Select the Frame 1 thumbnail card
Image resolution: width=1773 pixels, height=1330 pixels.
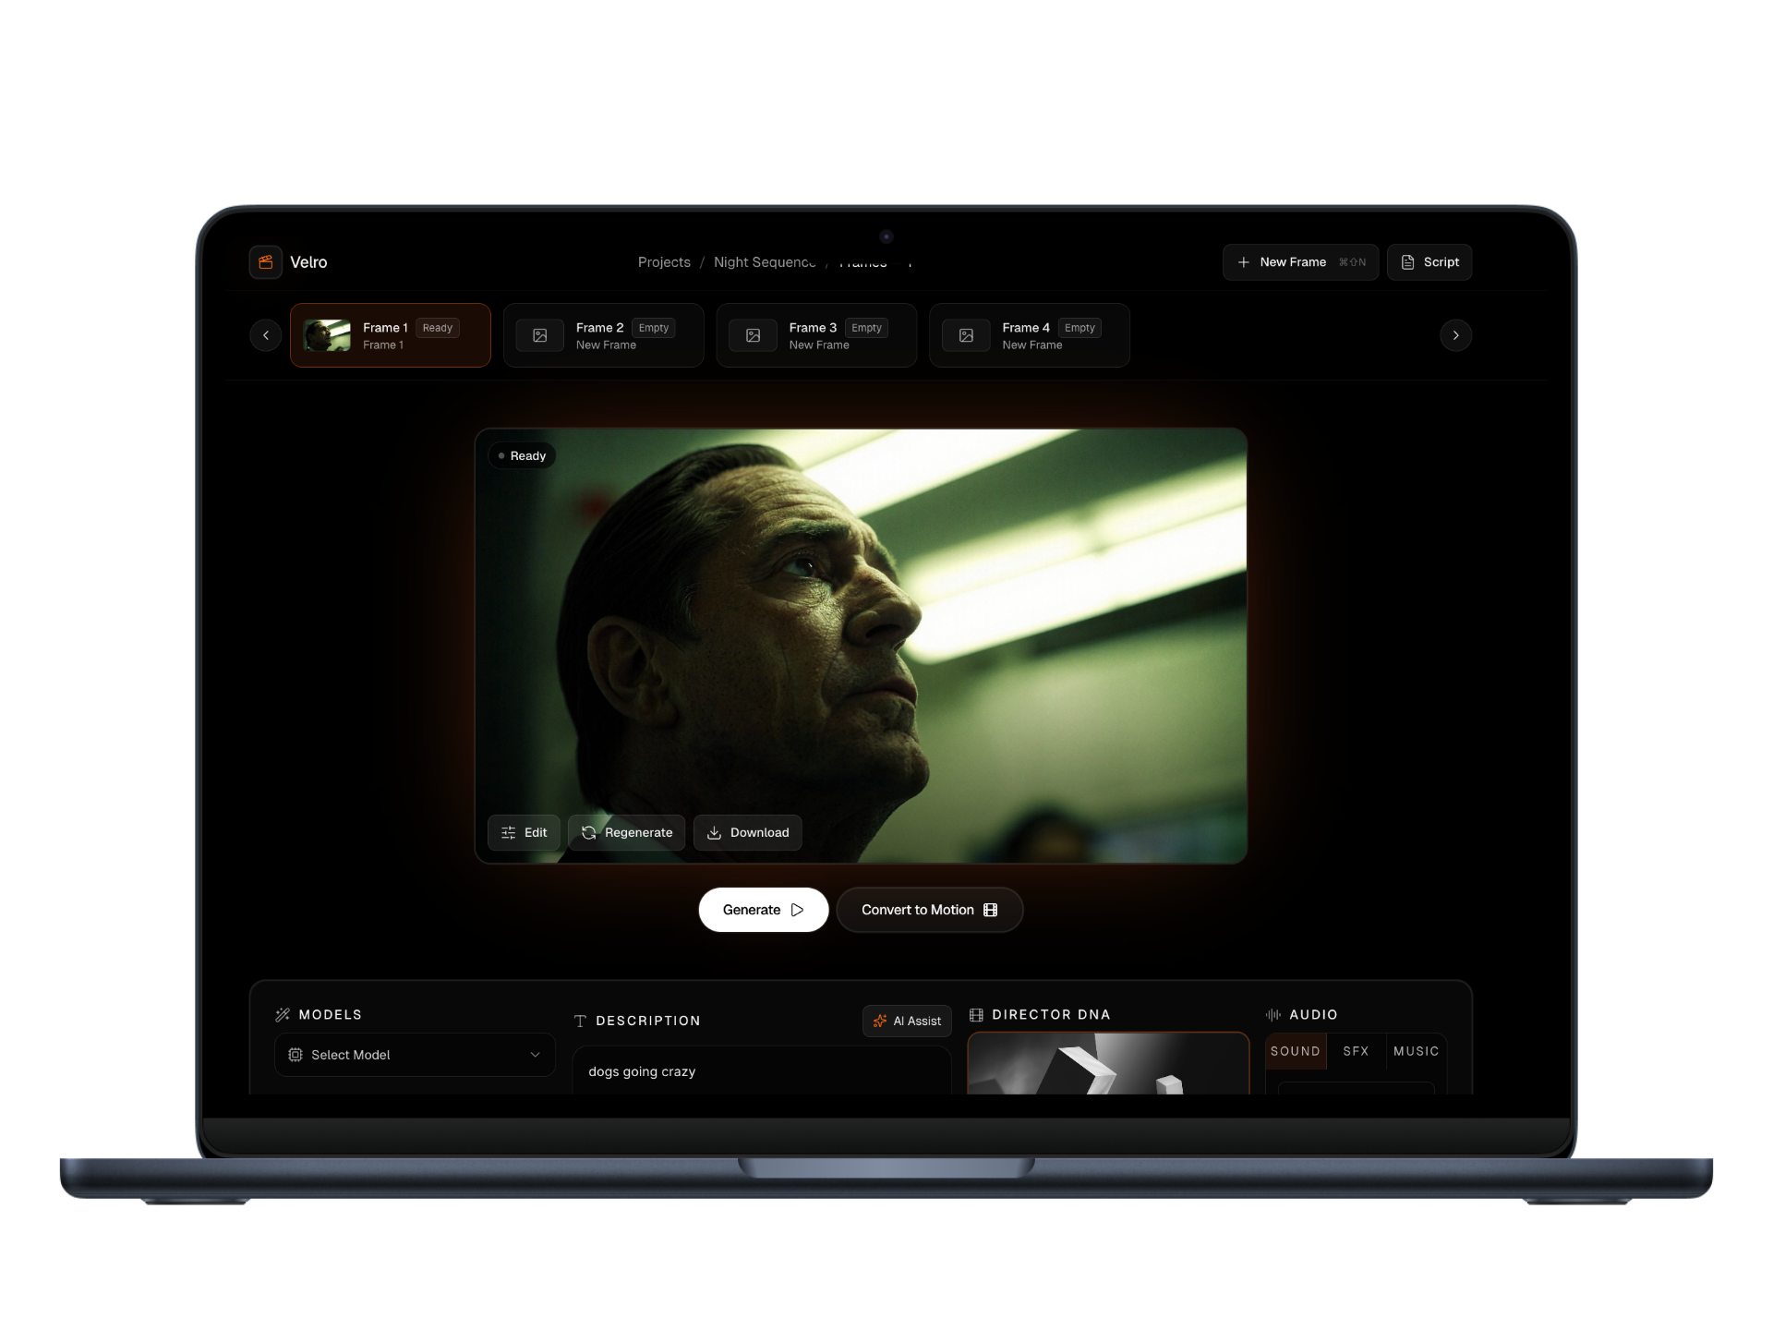click(x=390, y=335)
